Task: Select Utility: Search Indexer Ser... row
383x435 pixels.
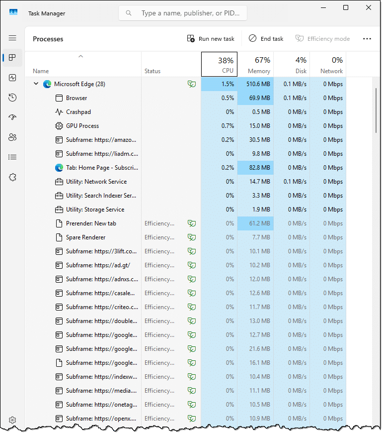Action: tap(186, 196)
